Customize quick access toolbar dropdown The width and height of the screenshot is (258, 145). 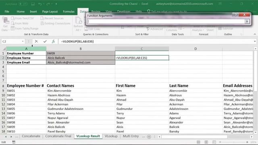(56, 4)
